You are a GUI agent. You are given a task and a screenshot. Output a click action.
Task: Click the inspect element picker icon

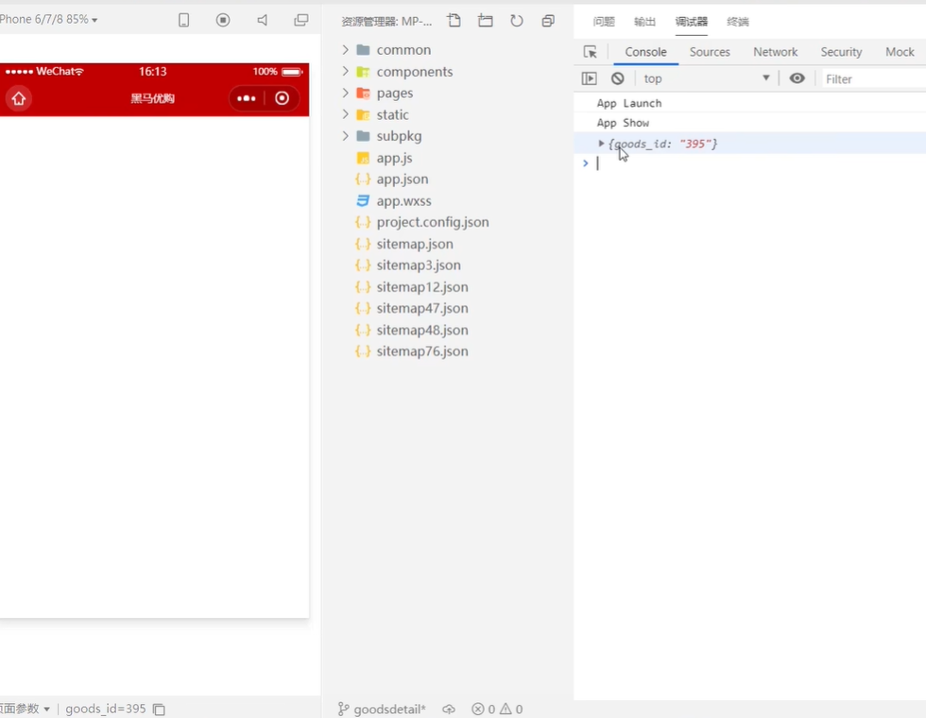[x=590, y=52]
